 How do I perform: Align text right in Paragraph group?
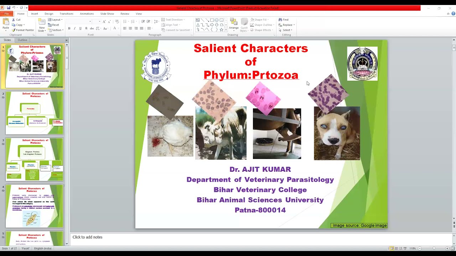click(136, 28)
